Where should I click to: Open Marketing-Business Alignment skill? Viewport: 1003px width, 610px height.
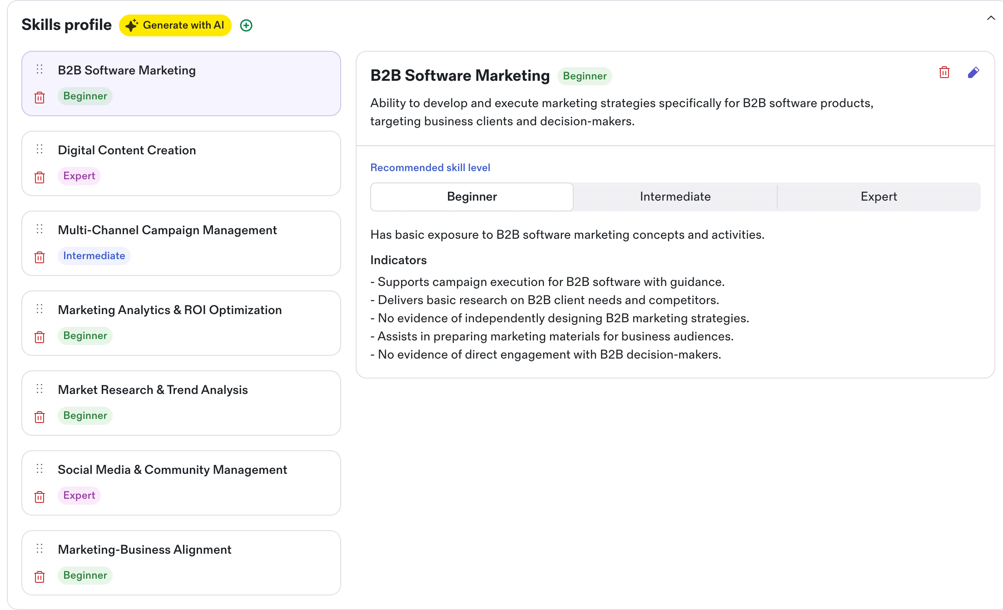coord(181,563)
